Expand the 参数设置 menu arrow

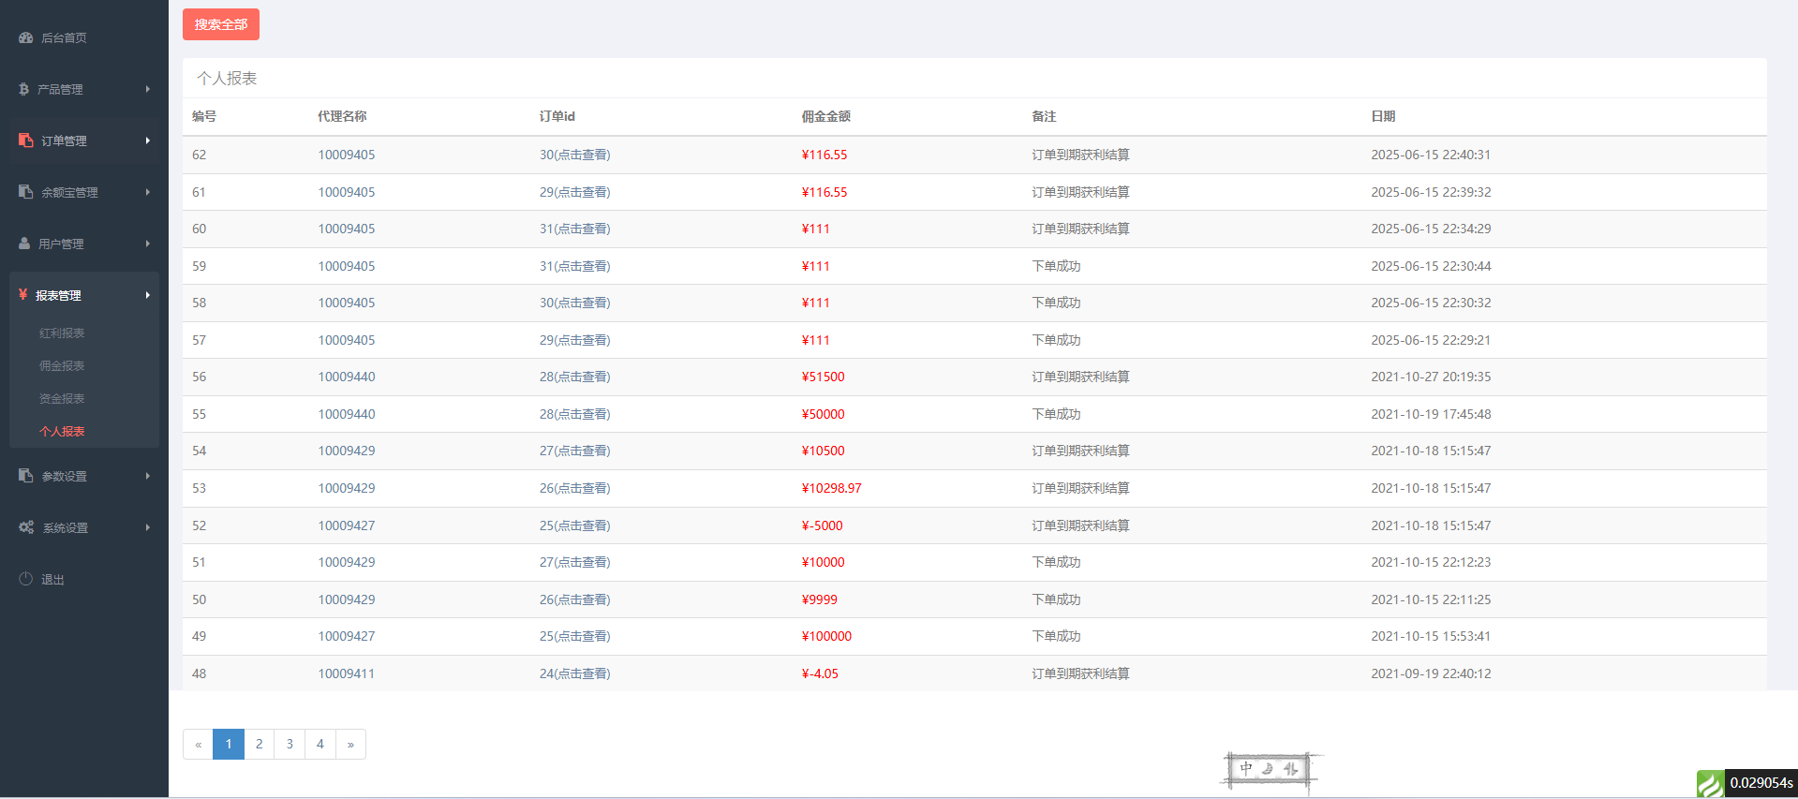pos(147,476)
